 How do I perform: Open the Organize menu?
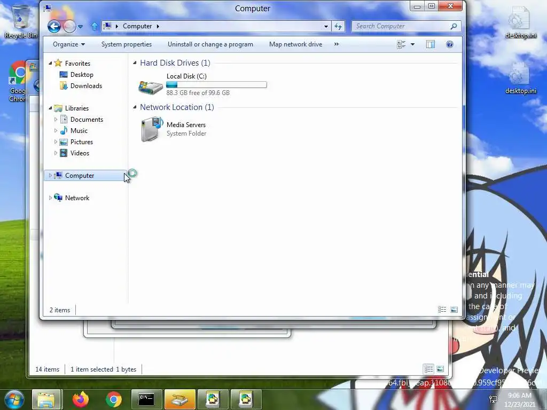pyautogui.click(x=69, y=44)
